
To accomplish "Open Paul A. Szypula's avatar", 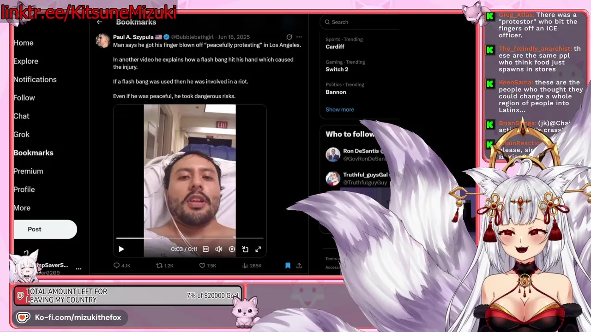I will pos(103,41).
